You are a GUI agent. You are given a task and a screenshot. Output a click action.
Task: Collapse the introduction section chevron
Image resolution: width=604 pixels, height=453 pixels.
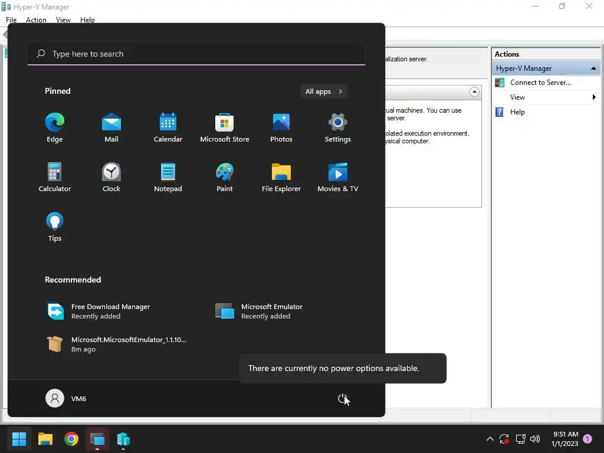[474, 91]
